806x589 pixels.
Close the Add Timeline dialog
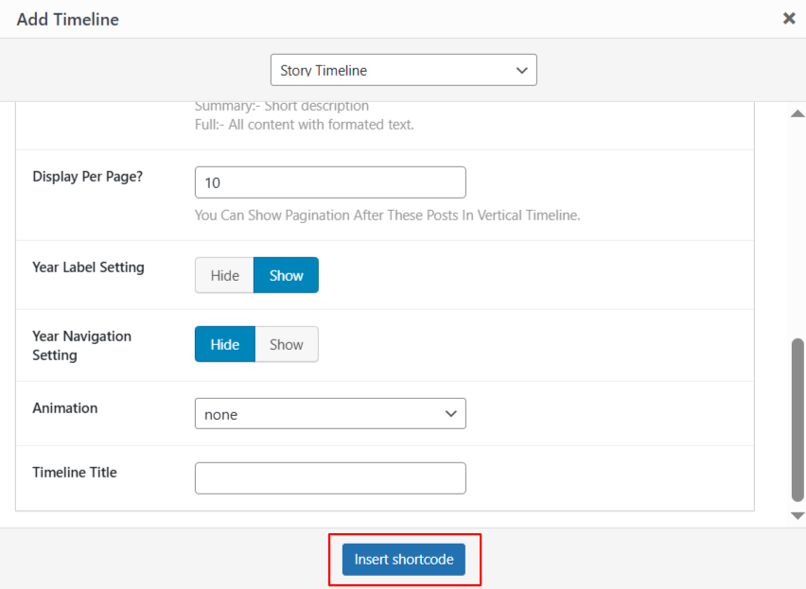coord(789,18)
